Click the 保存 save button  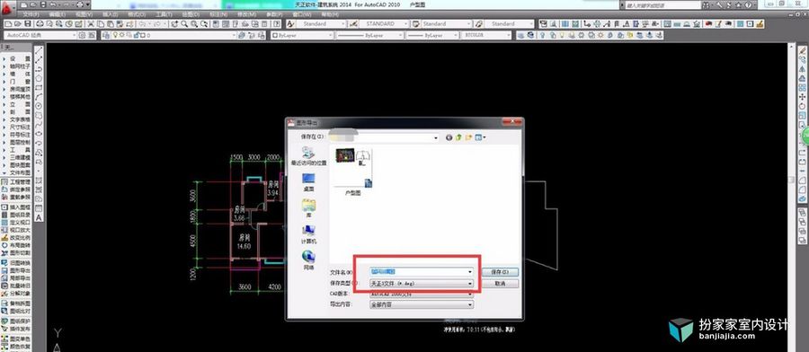pyautogui.click(x=500, y=271)
